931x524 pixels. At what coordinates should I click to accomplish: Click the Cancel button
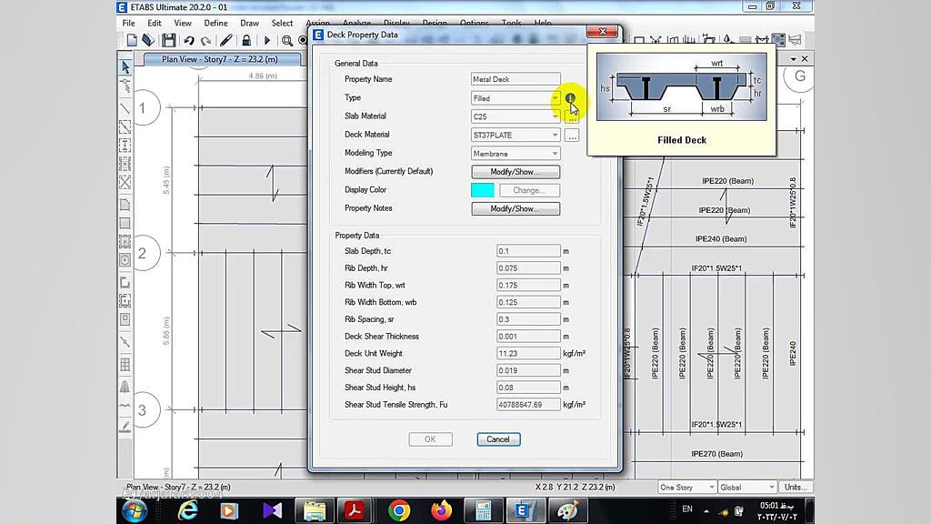pyautogui.click(x=498, y=439)
